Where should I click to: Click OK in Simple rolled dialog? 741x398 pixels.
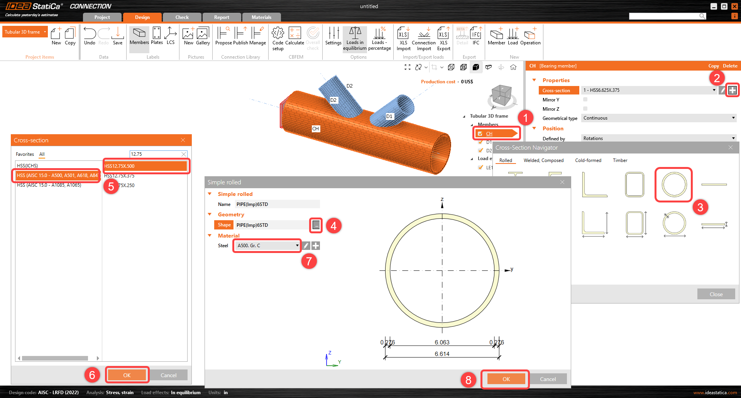click(506, 379)
